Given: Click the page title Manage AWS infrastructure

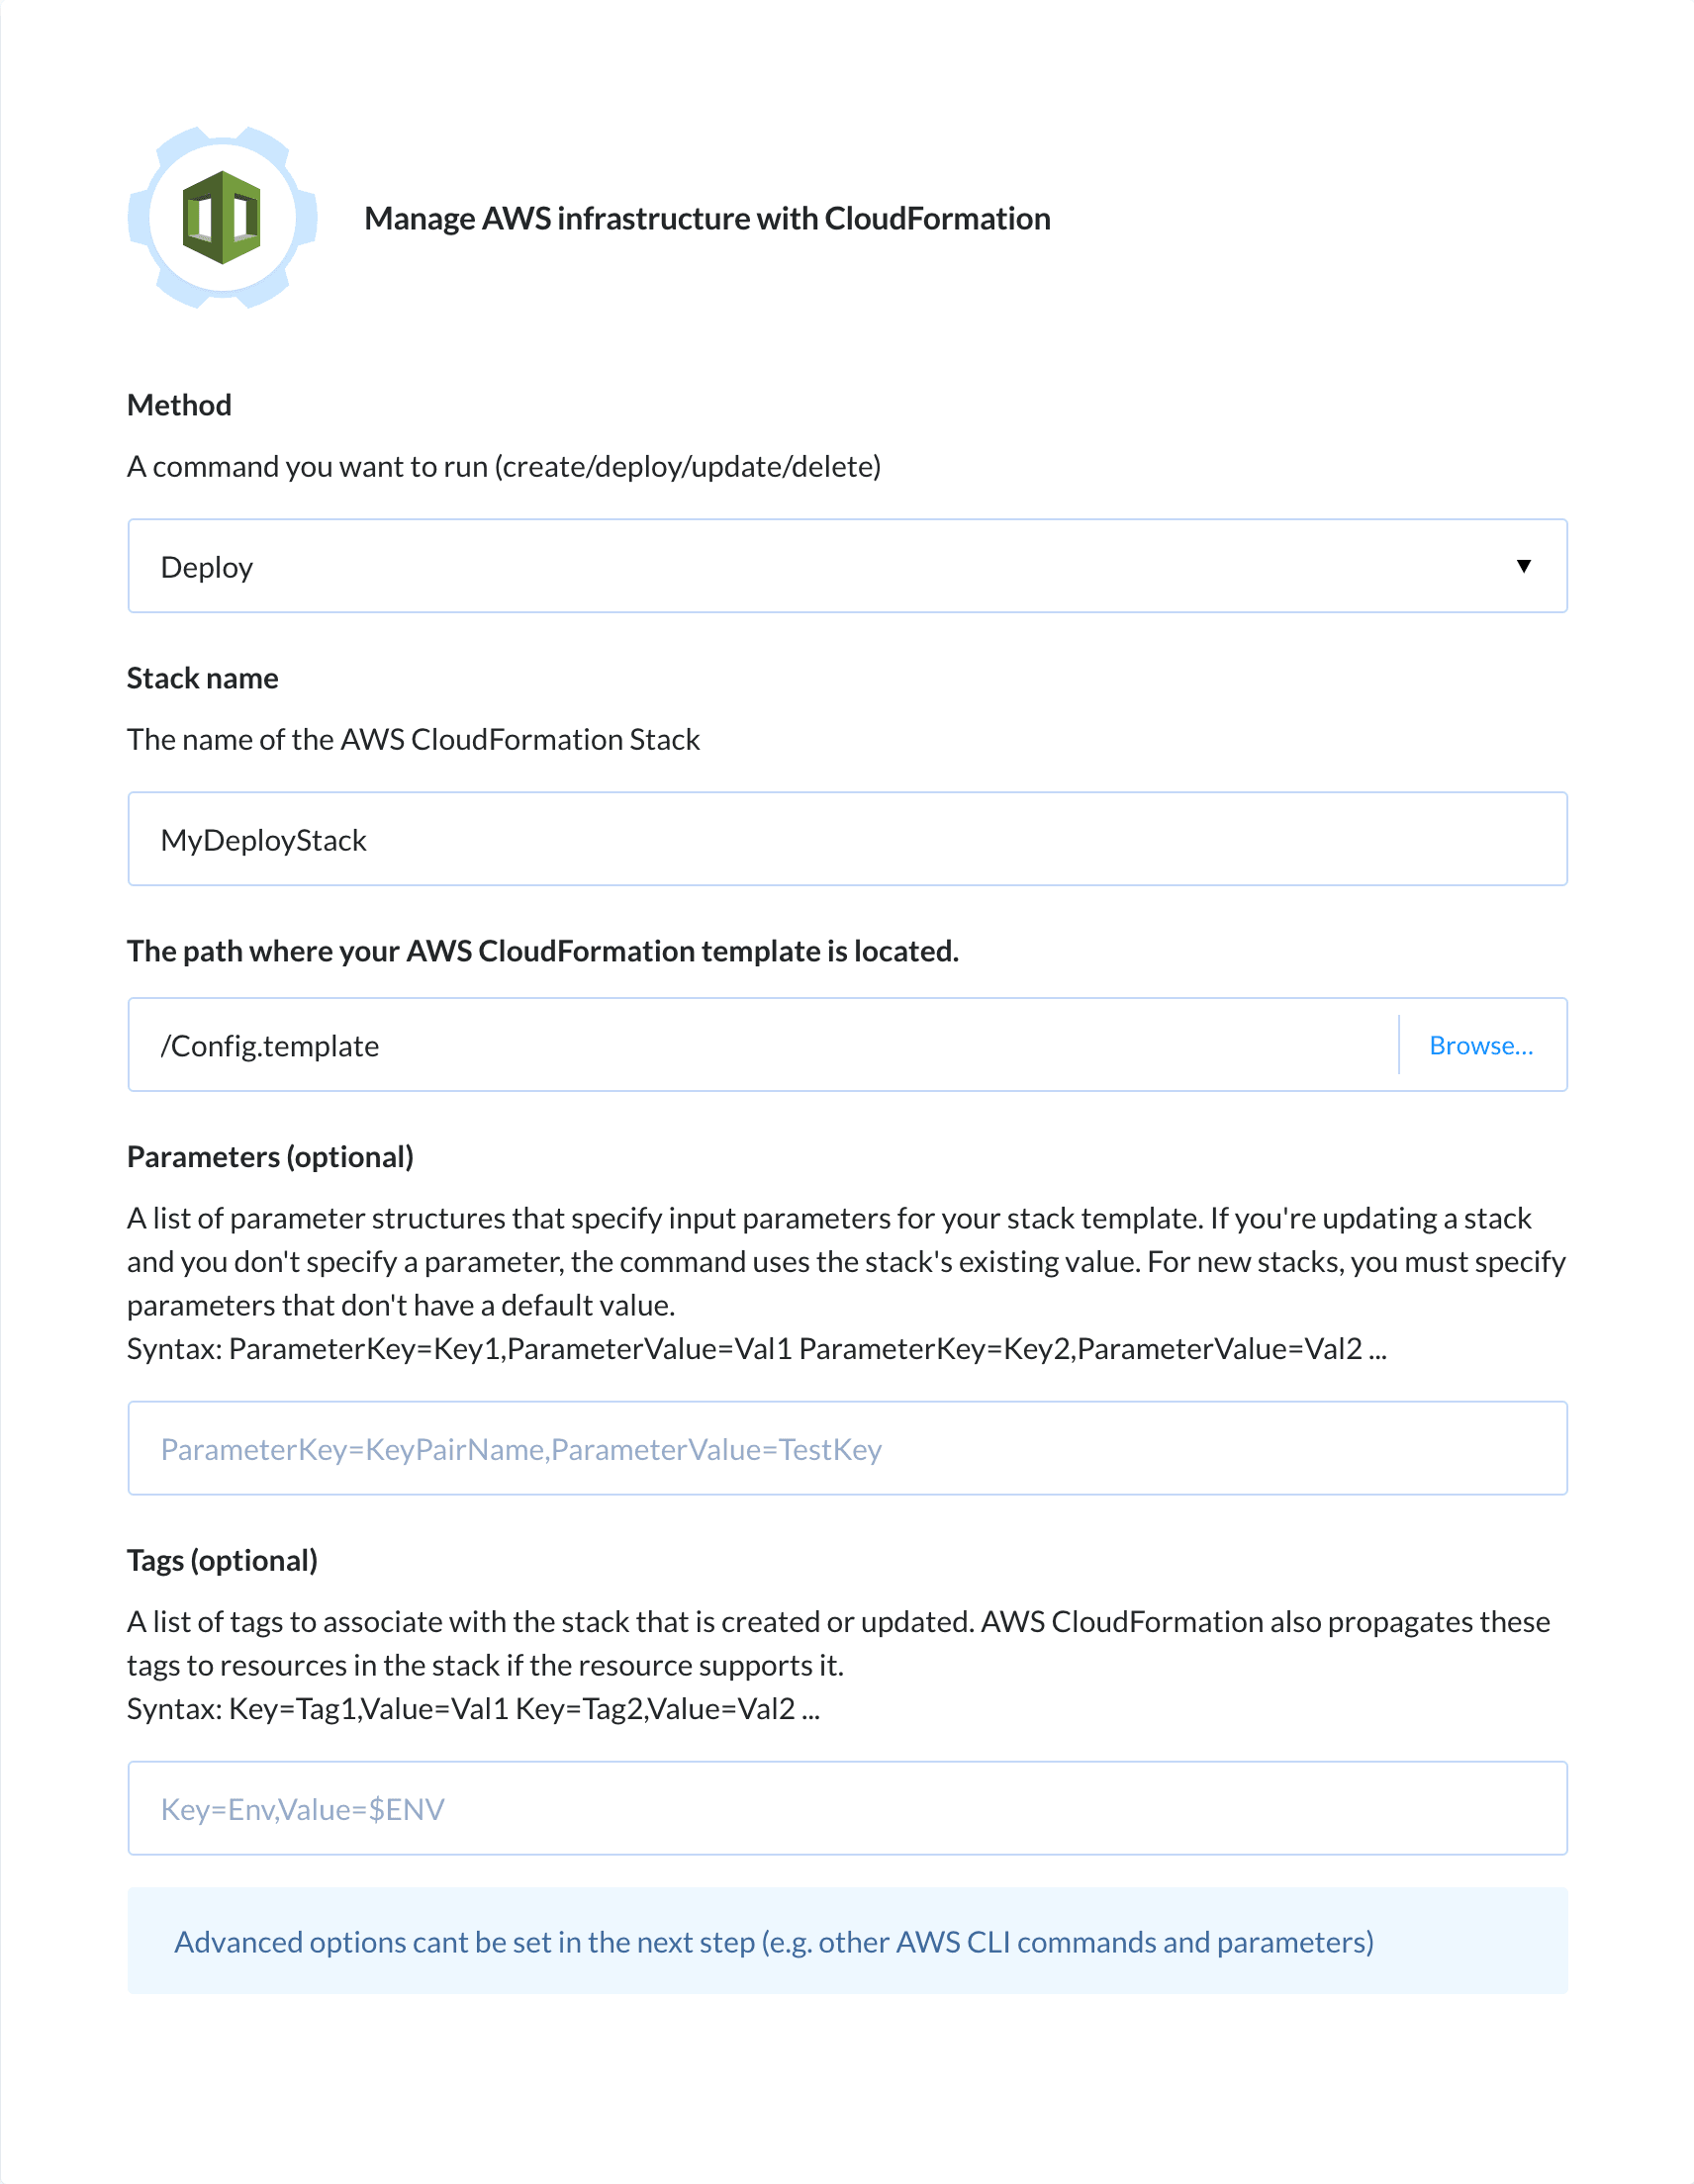Looking at the screenshot, I should tap(707, 218).
